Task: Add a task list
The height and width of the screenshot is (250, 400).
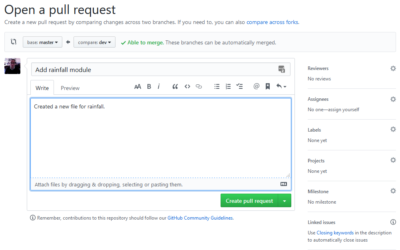Action: [239, 86]
